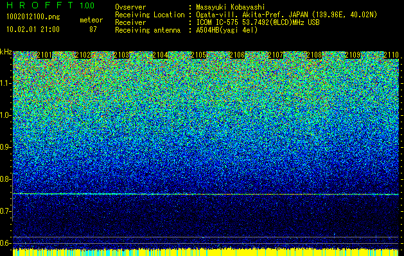404x256 pixels.
Task: Click the kHz axis unit label
Action: [6, 52]
